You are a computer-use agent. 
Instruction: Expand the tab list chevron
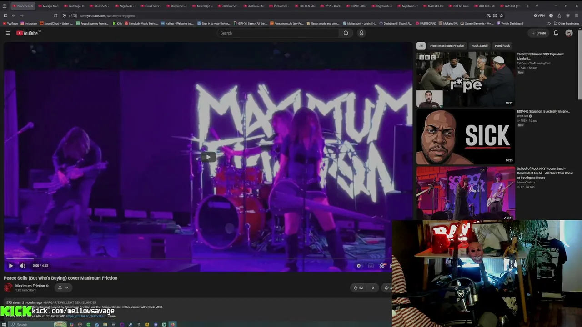click(537, 6)
